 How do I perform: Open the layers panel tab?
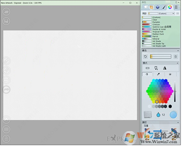(157, 7)
